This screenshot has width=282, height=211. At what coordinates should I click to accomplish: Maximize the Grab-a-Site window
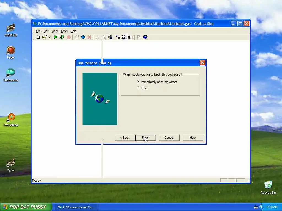[x=240, y=24]
